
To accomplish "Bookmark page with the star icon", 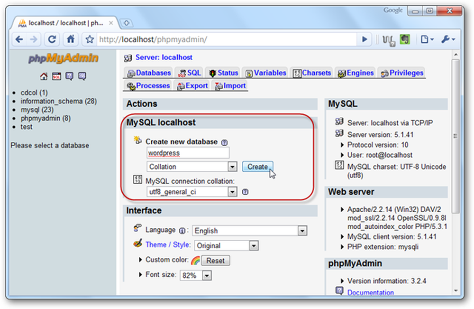I will (x=90, y=39).
